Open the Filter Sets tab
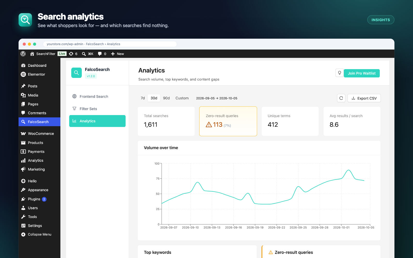Image resolution: width=413 pixels, height=258 pixels. tap(97, 109)
